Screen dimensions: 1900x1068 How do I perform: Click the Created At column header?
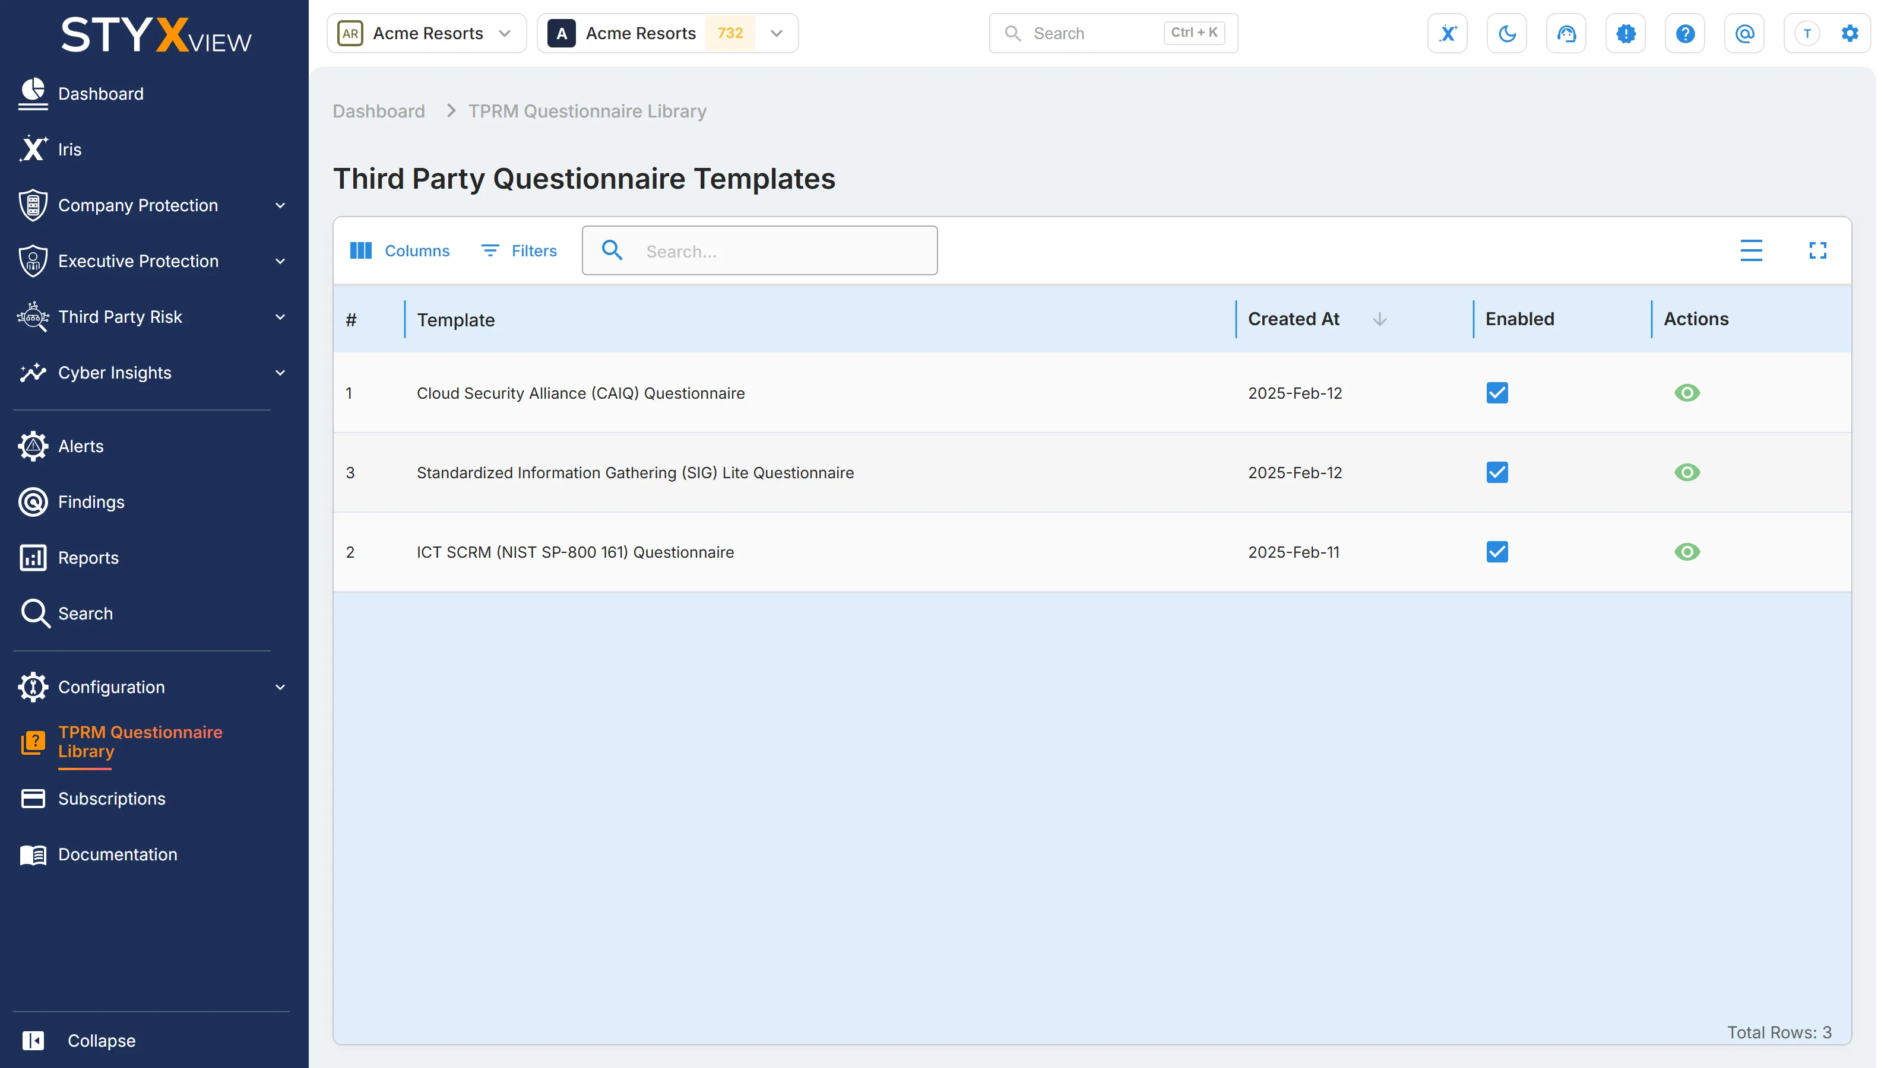pos(1293,319)
